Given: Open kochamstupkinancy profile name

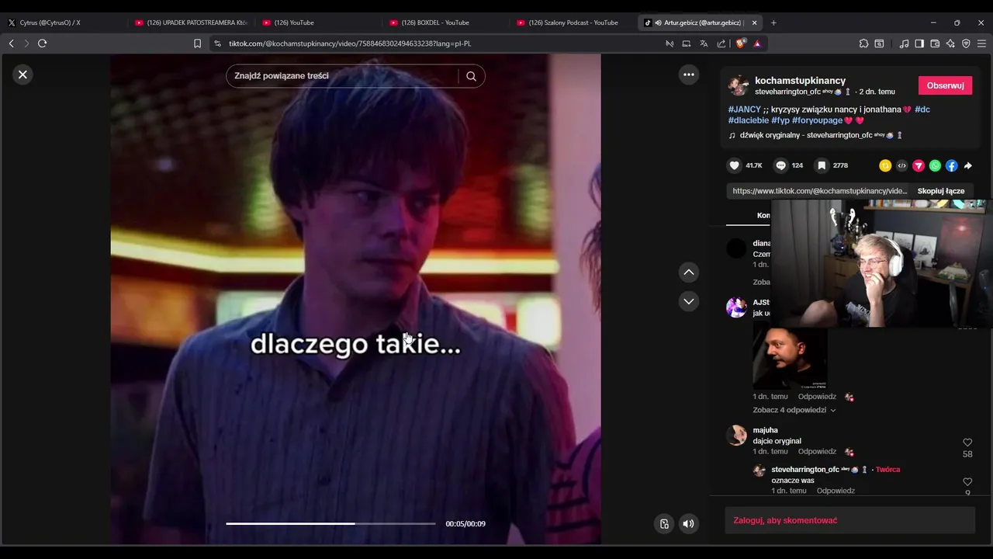Looking at the screenshot, I should [800, 81].
